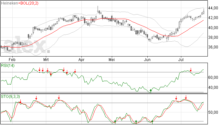The image size is (223, 125).
Task: Click the STO(9,3,3) panel label
Action: pyautogui.click(x=10, y=97)
